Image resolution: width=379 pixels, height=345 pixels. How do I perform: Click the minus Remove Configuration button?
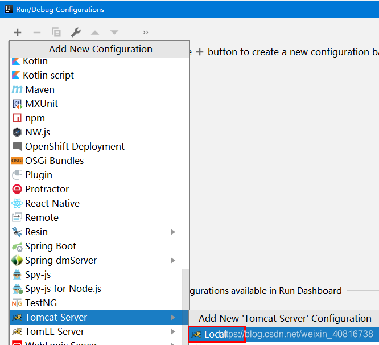point(37,32)
